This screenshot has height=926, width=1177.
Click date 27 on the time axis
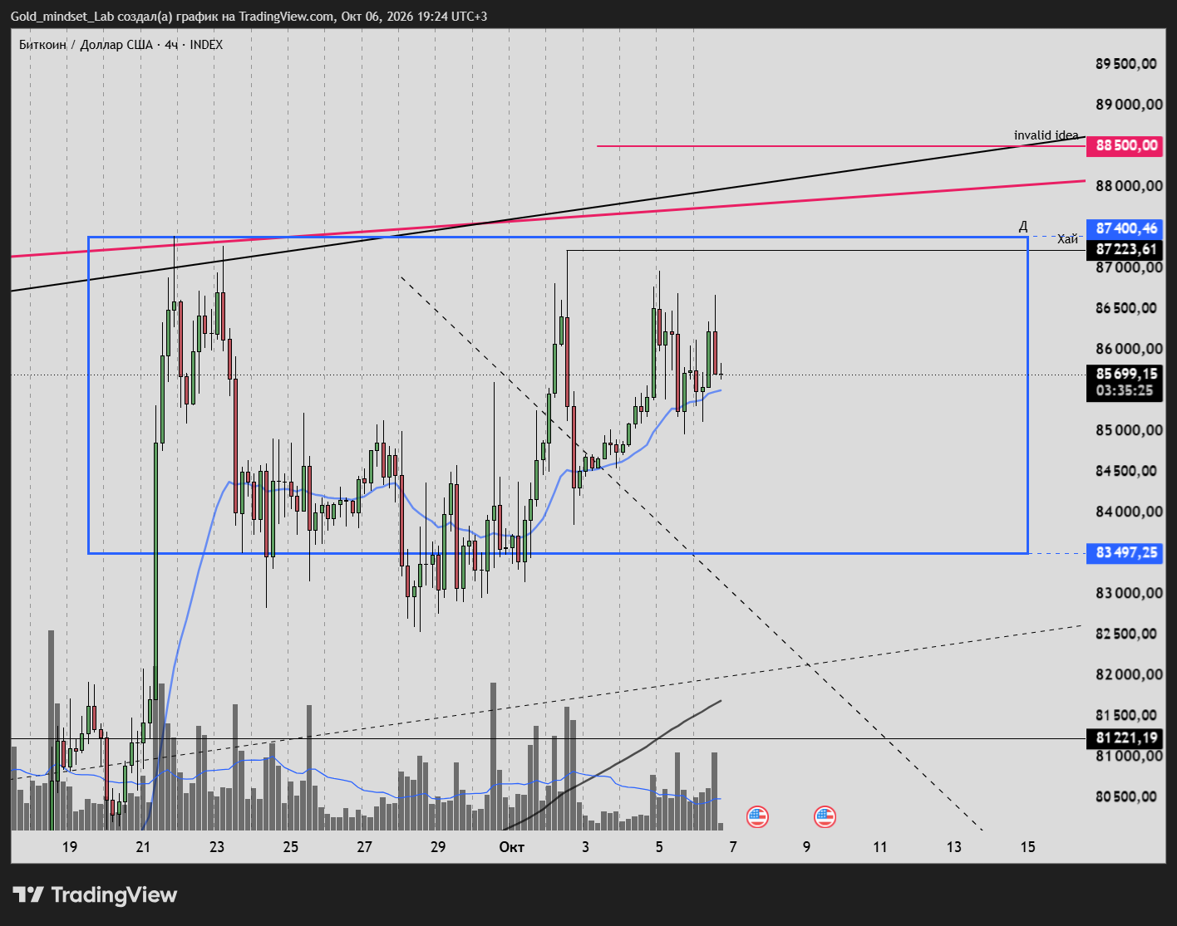pos(364,847)
